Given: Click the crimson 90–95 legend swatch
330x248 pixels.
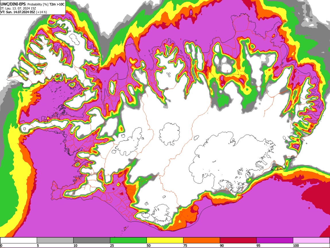Looking at the screenshot, I should 238,241.
